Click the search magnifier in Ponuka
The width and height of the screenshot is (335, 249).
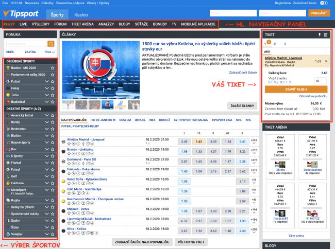[51, 44]
